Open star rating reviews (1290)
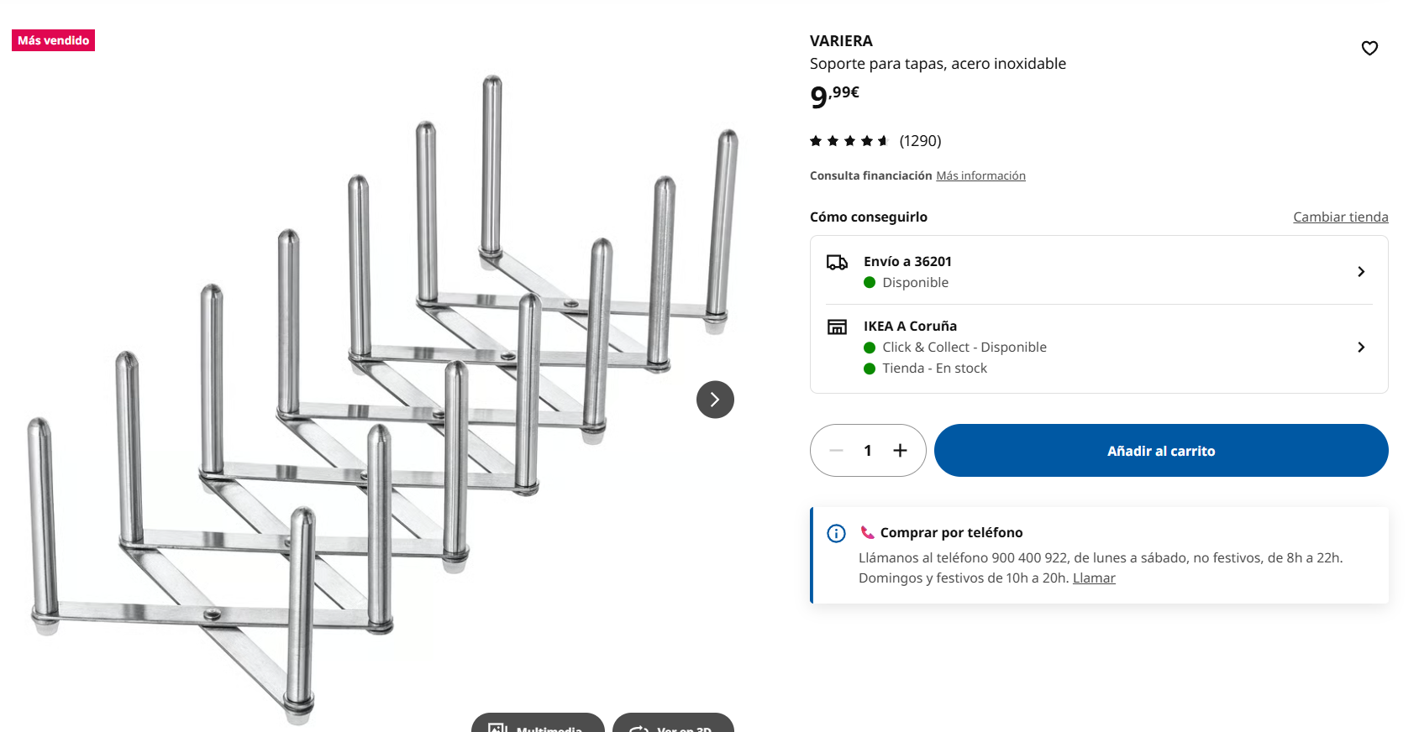The height and width of the screenshot is (732, 1419). click(x=875, y=141)
